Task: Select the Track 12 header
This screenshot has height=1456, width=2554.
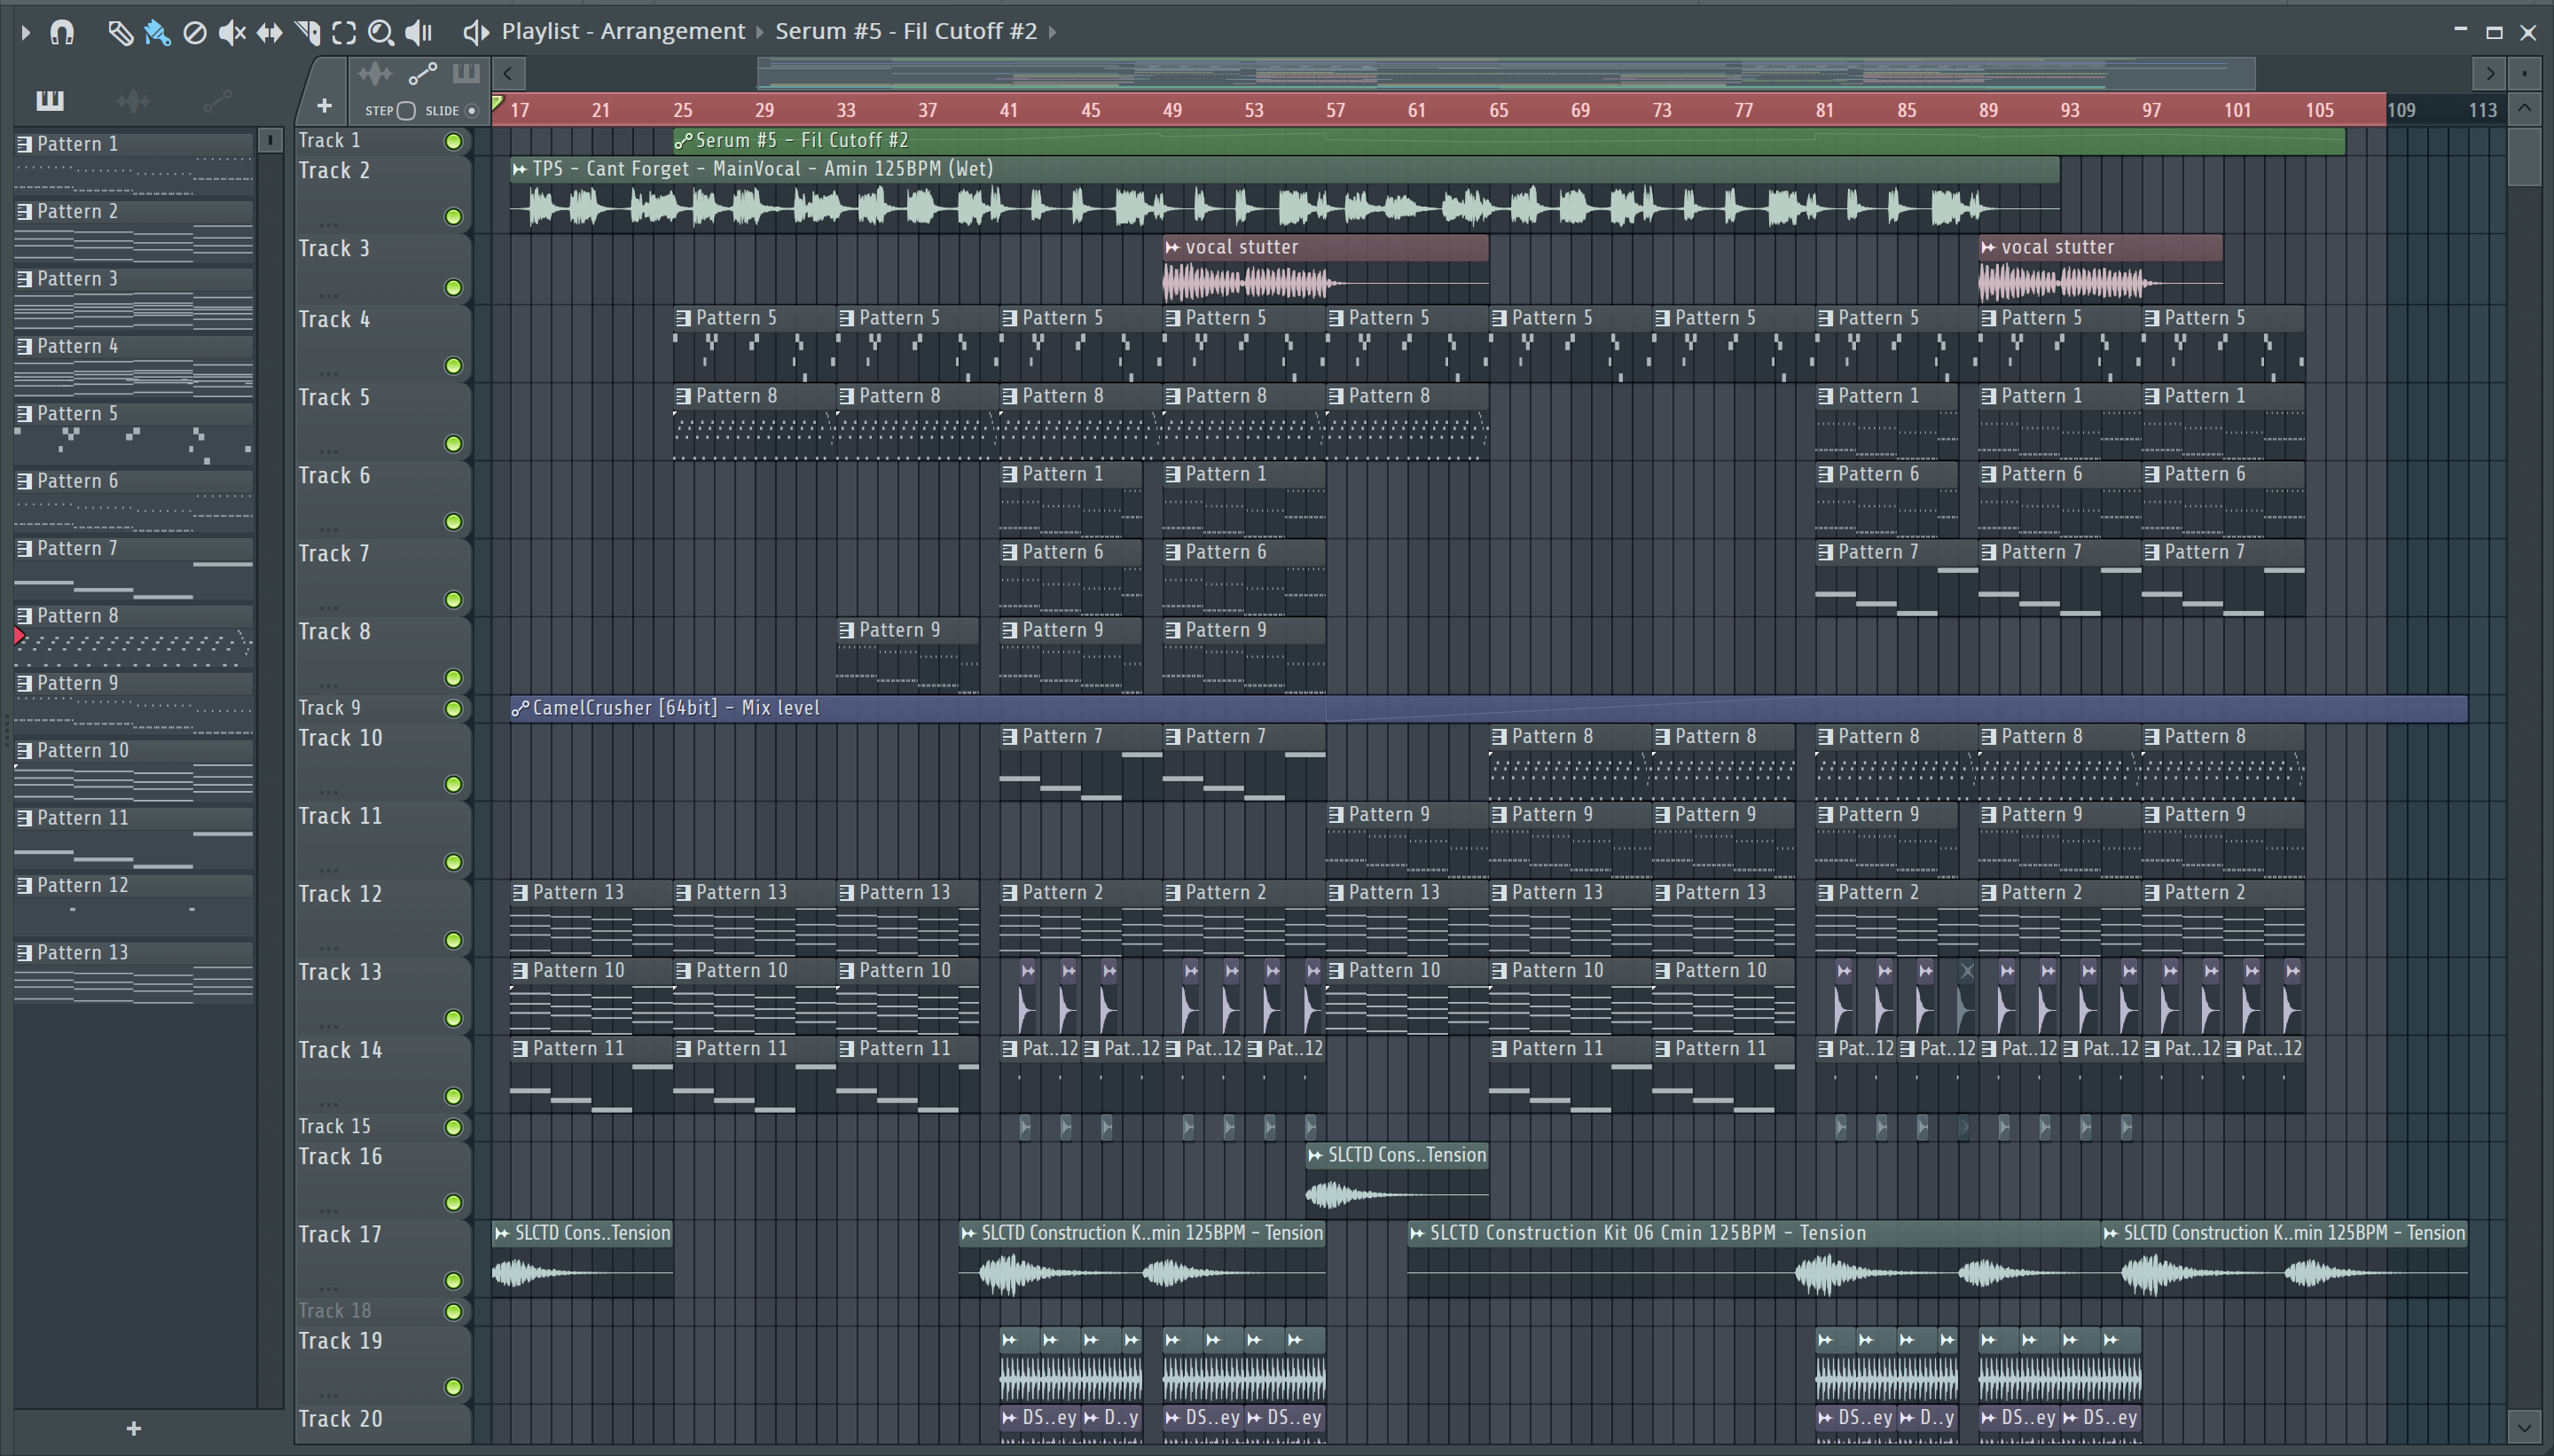Action: click(382, 917)
